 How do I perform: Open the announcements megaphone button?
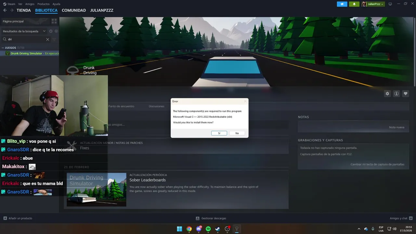(x=342, y=4)
